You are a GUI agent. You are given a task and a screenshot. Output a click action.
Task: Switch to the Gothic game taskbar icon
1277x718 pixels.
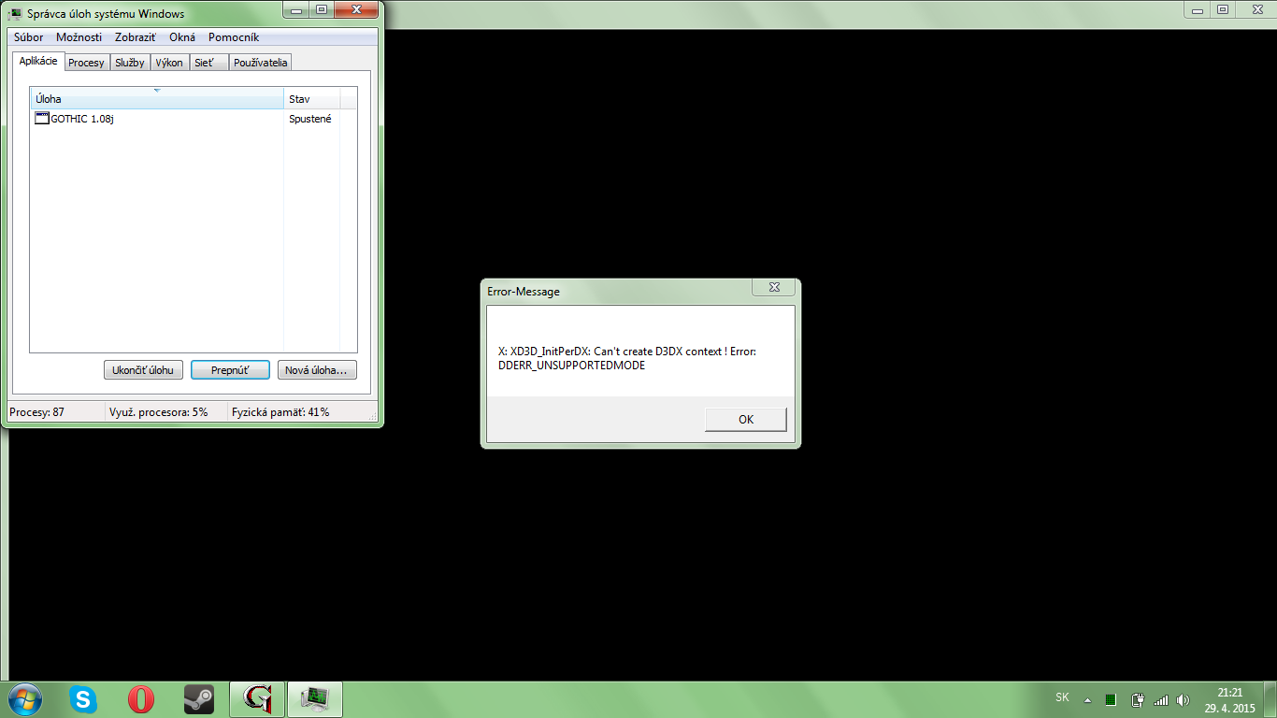[257, 698]
